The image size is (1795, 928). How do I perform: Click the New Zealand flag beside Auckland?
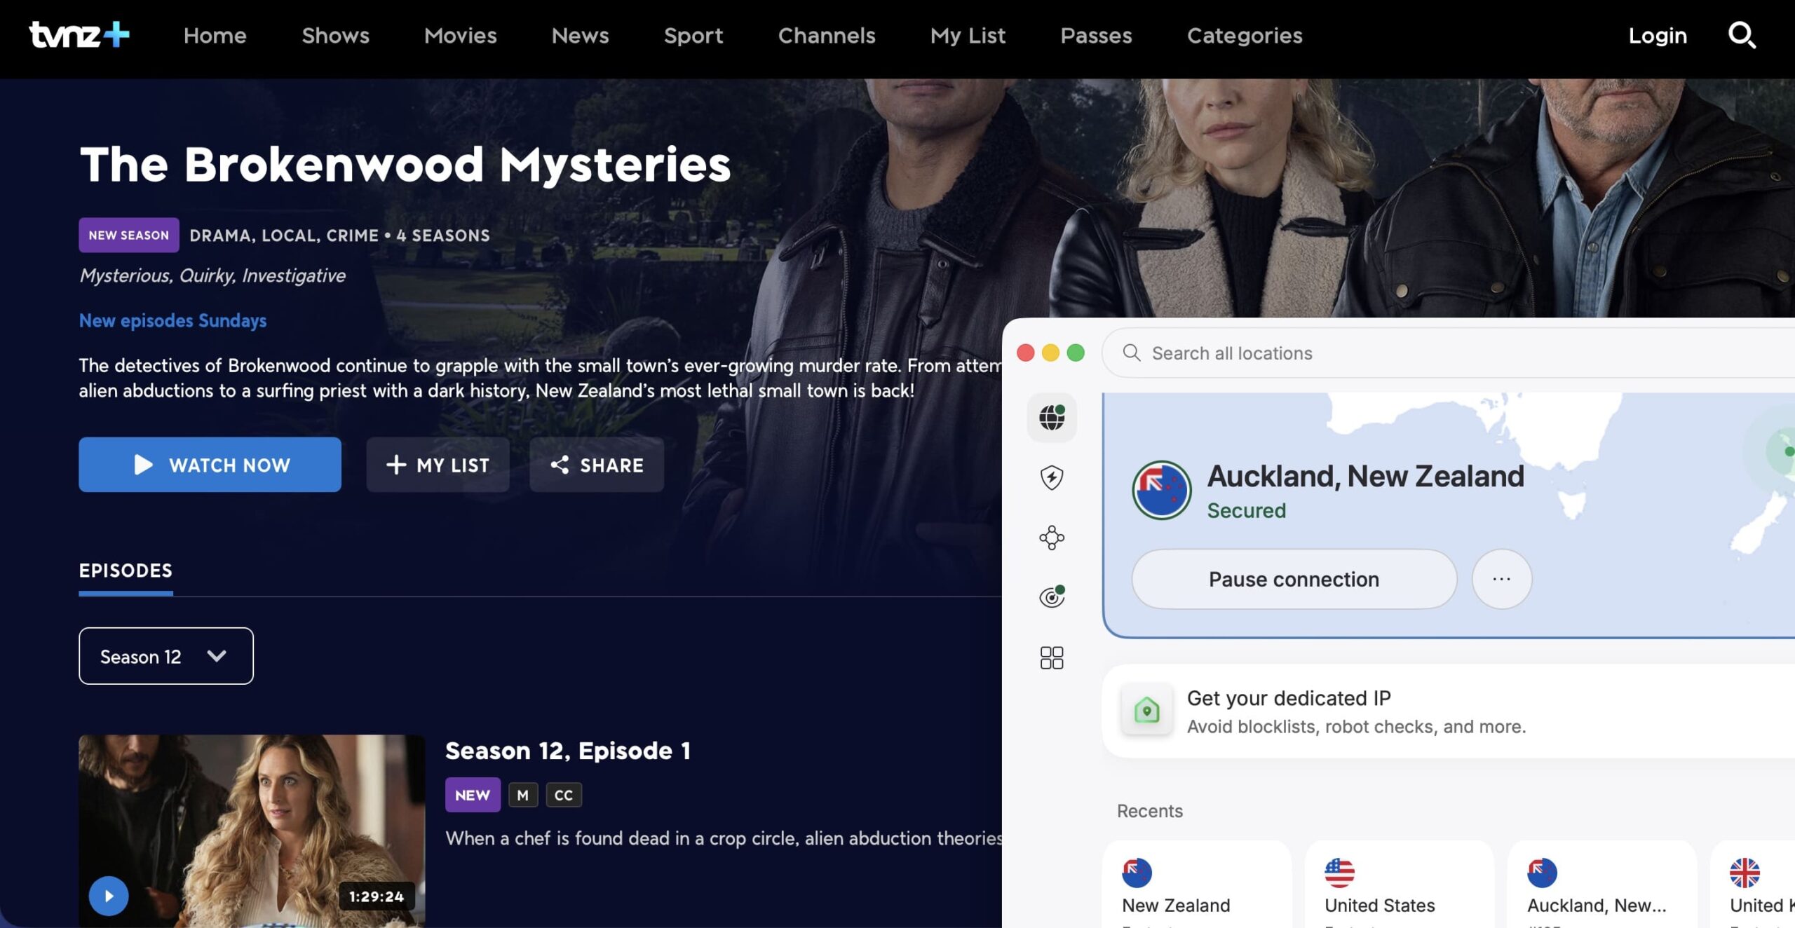click(x=1162, y=490)
